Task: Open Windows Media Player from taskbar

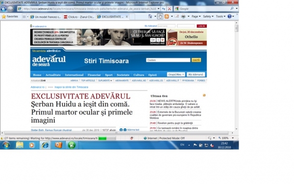Action: (32, 145)
